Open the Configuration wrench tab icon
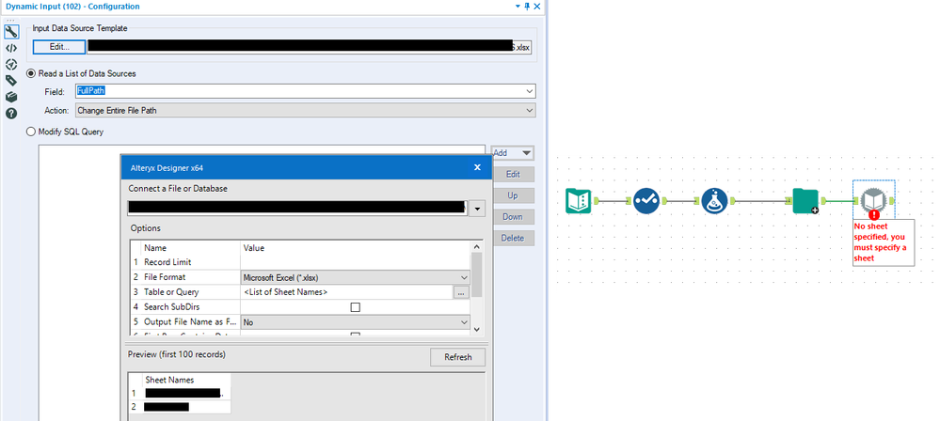The width and height of the screenshot is (940, 421). (x=10, y=32)
